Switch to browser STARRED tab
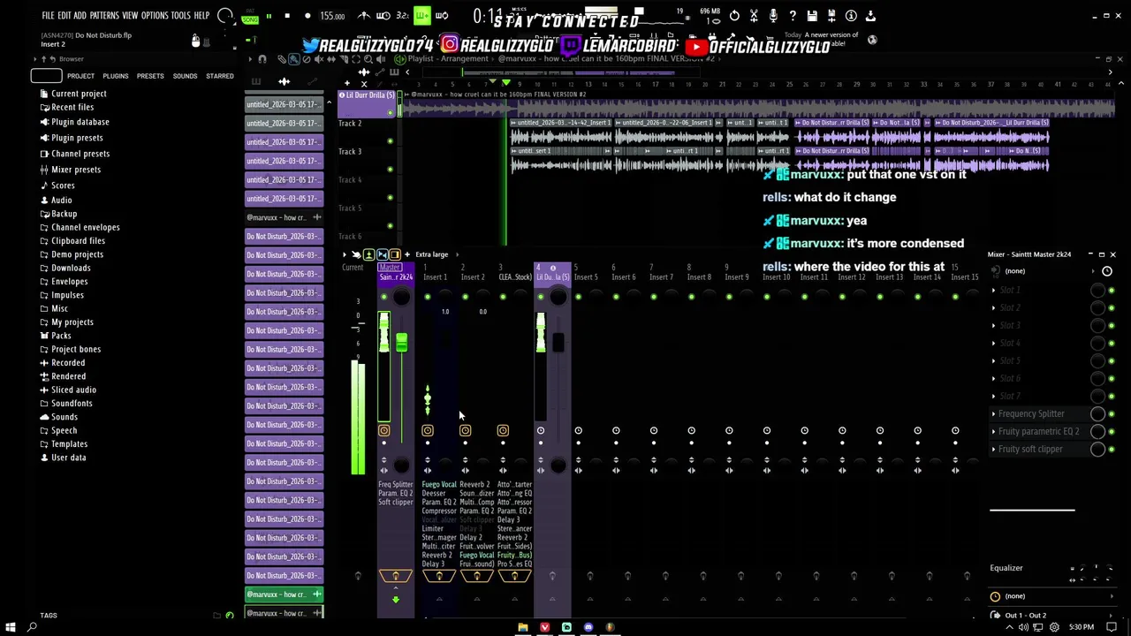 (220, 76)
